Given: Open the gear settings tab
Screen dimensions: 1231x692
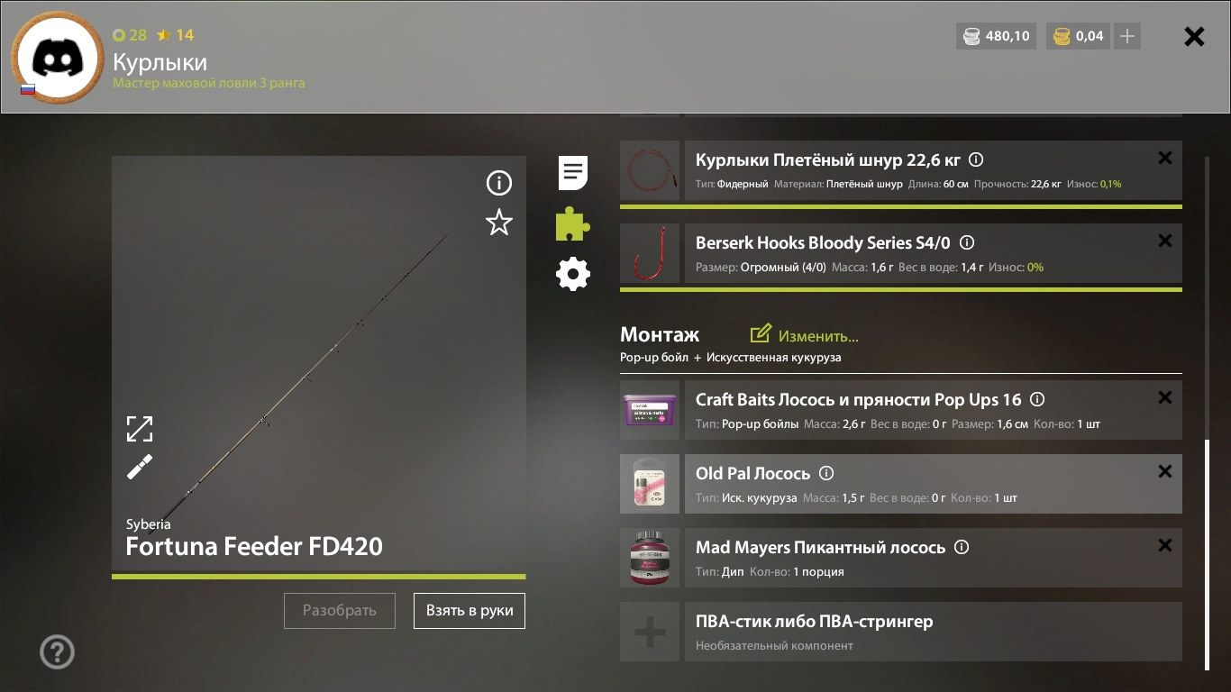Looking at the screenshot, I should pyautogui.click(x=573, y=274).
